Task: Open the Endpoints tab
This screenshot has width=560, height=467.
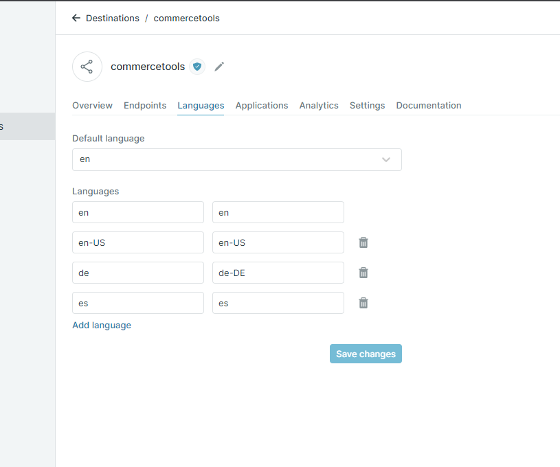Action: [x=145, y=105]
